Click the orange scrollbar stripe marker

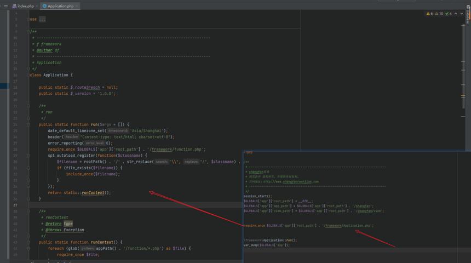[463, 96]
